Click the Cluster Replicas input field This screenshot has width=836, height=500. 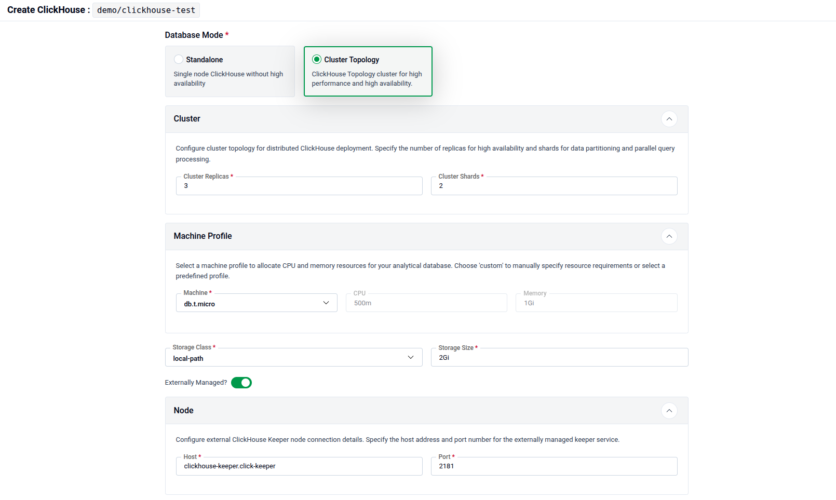pyautogui.click(x=299, y=186)
